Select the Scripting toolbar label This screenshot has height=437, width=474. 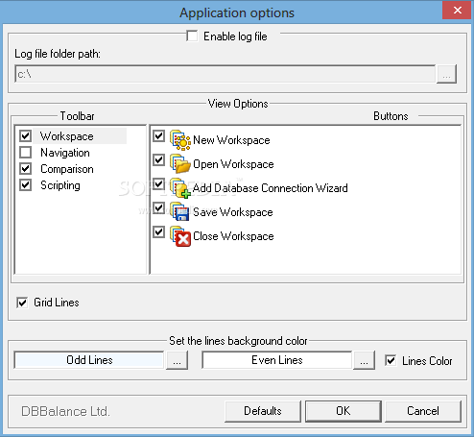(60, 185)
